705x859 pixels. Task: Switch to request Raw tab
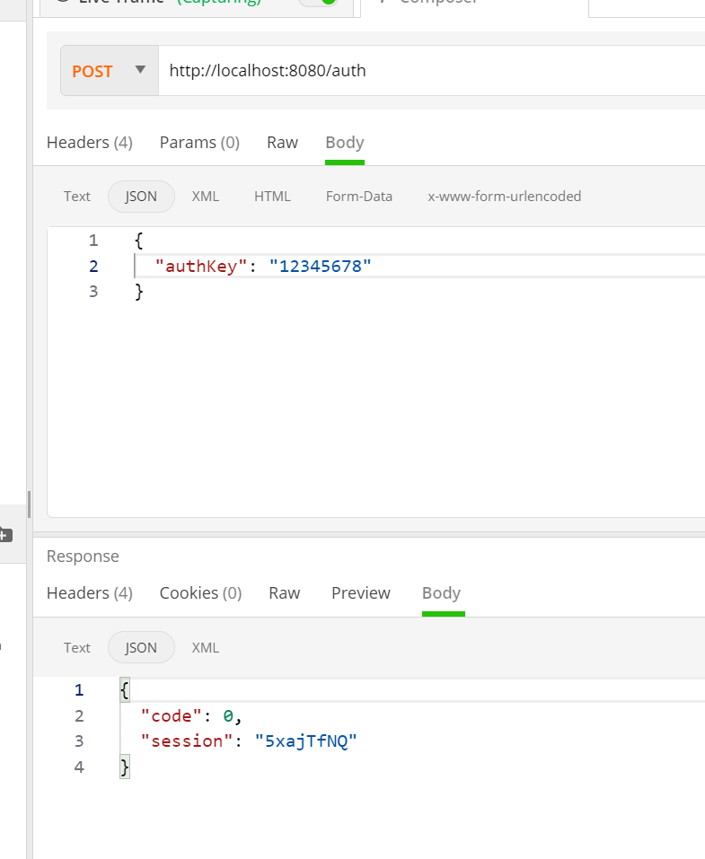(282, 143)
